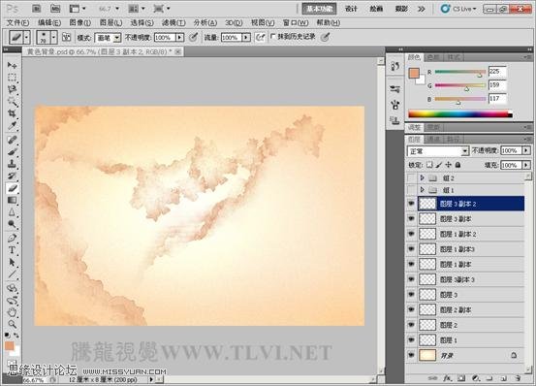Expand the 组 1 layer group
Viewport: 536px width, 386px height.
coord(423,190)
